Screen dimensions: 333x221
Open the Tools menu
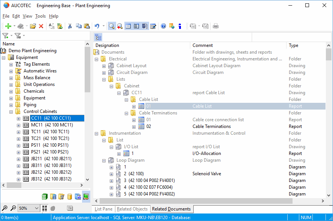(40, 16)
